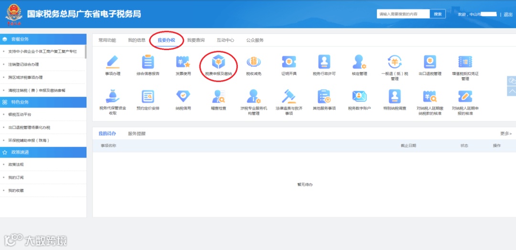Open 综合信息报告 clipboard icon
The image size is (516, 250).
pos(148,62)
